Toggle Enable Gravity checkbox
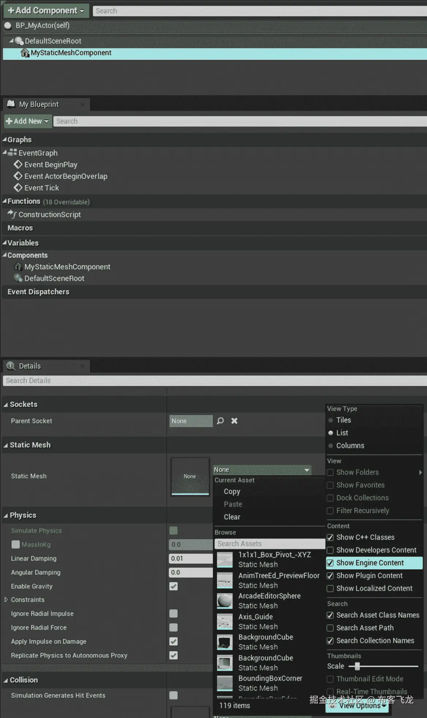Screen dimensions: 427x718 point(174,586)
